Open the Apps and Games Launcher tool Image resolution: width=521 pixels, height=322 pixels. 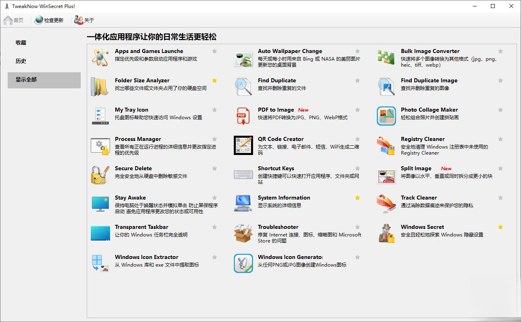click(x=149, y=51)
